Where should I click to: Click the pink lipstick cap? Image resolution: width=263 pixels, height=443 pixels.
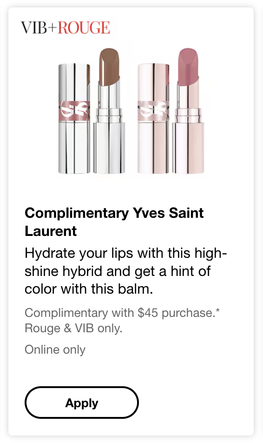153,118
